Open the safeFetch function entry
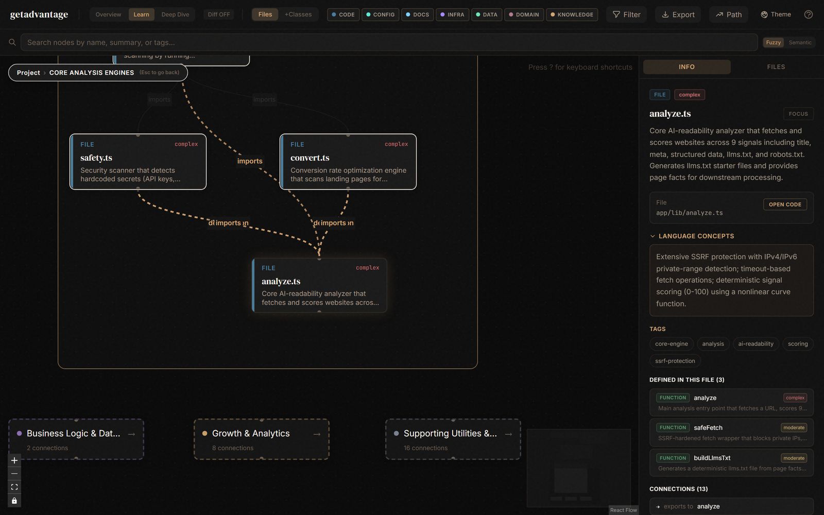Screen dimensions: 824x515 pos(731,433)
